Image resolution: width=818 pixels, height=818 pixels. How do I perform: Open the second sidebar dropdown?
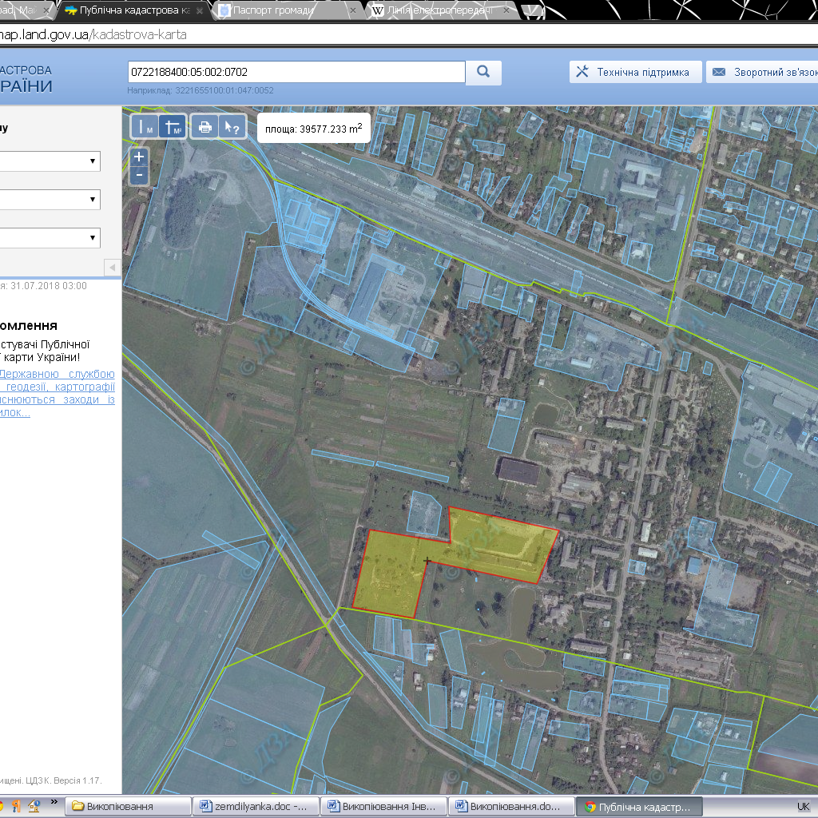click(x=48, y=199)
